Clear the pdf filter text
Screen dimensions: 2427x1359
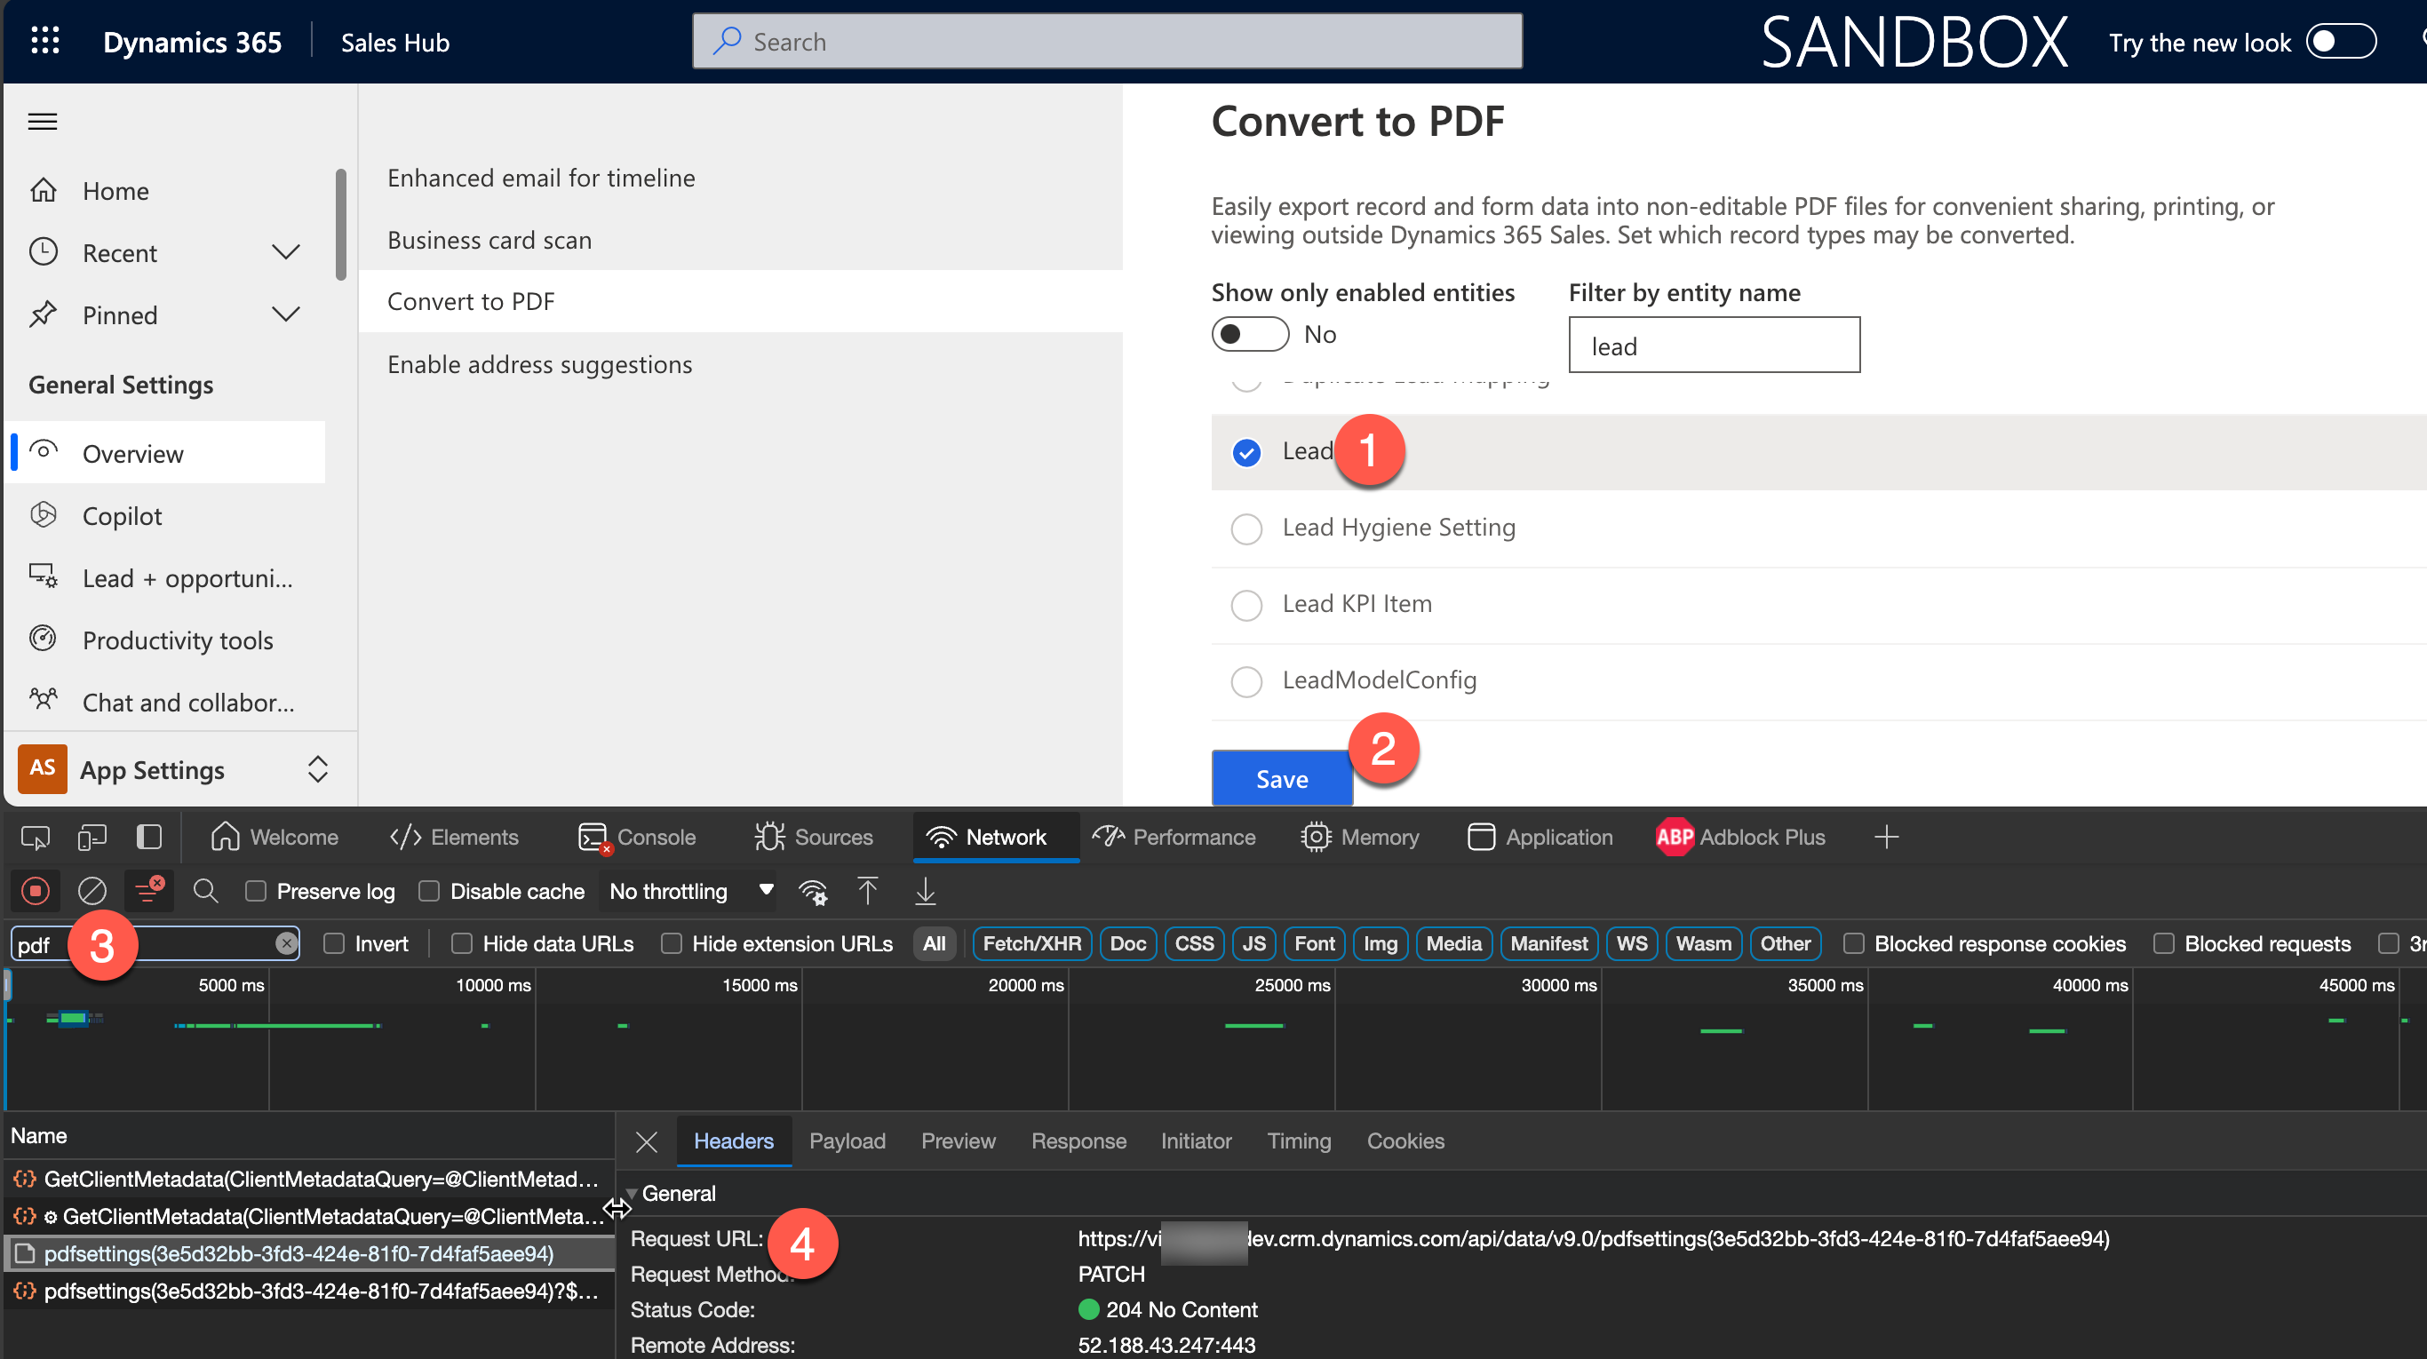pos(286,943)
